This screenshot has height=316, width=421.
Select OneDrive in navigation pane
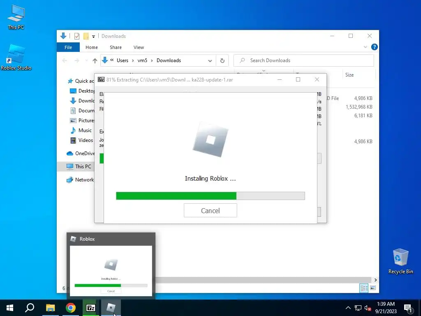click(x=81, y=153)
